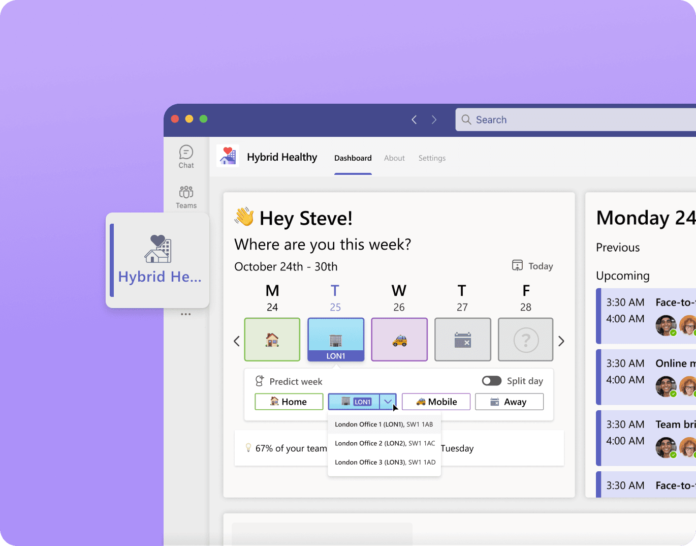Select Thursday 27 away tile
696x546 pixels.
463,340
